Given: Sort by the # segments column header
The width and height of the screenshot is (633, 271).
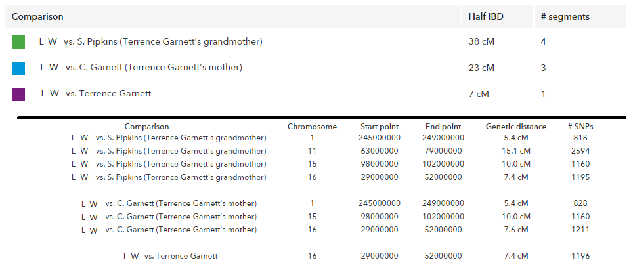Looking at the screenshot, I should (x=565, y=17).
